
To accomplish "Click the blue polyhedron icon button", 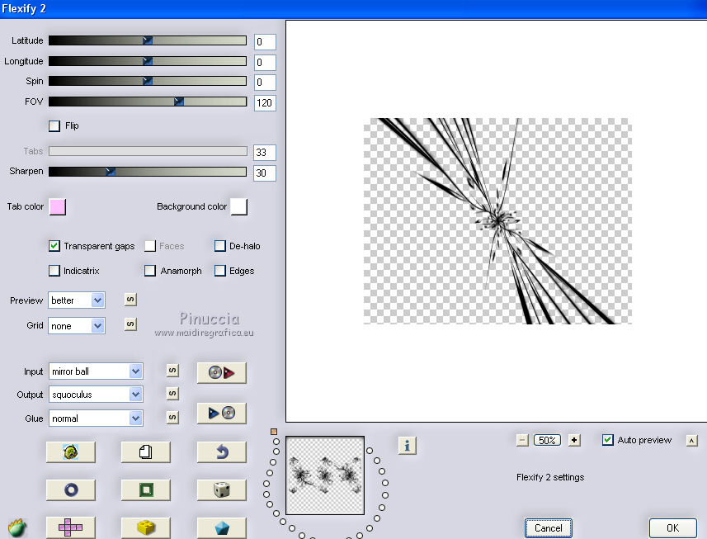I will click(x=221, y=527).
